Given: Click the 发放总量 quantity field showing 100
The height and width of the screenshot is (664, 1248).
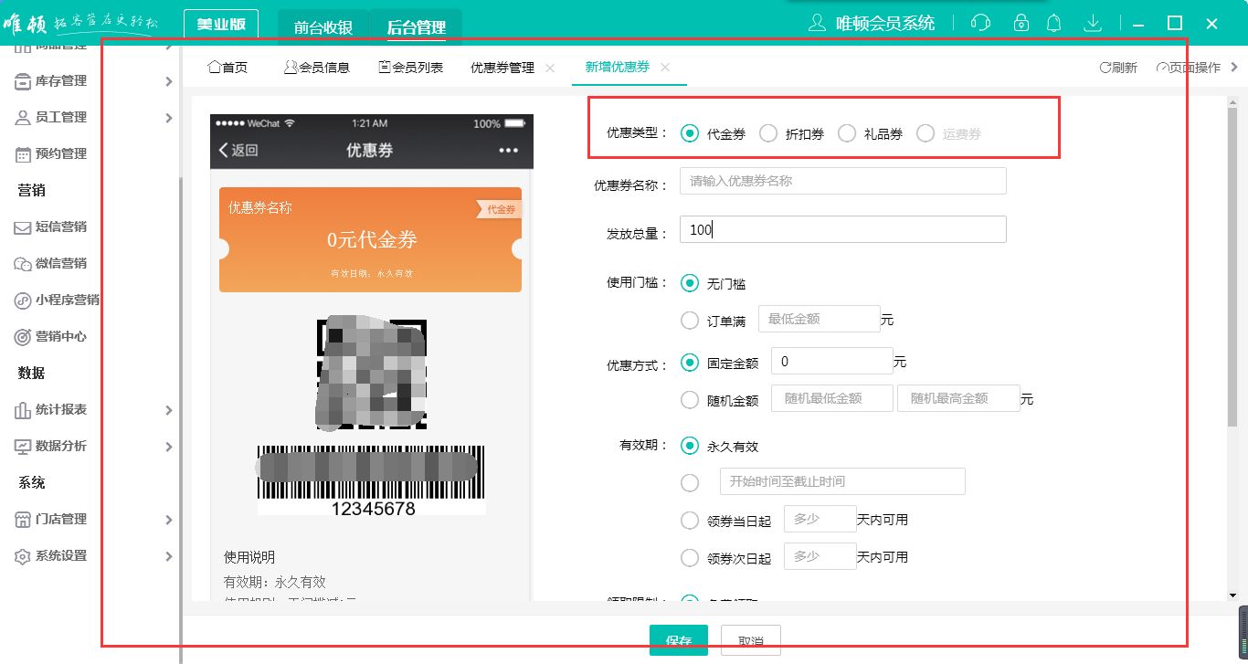Looking at the screenshot, I should click(843, 229).
